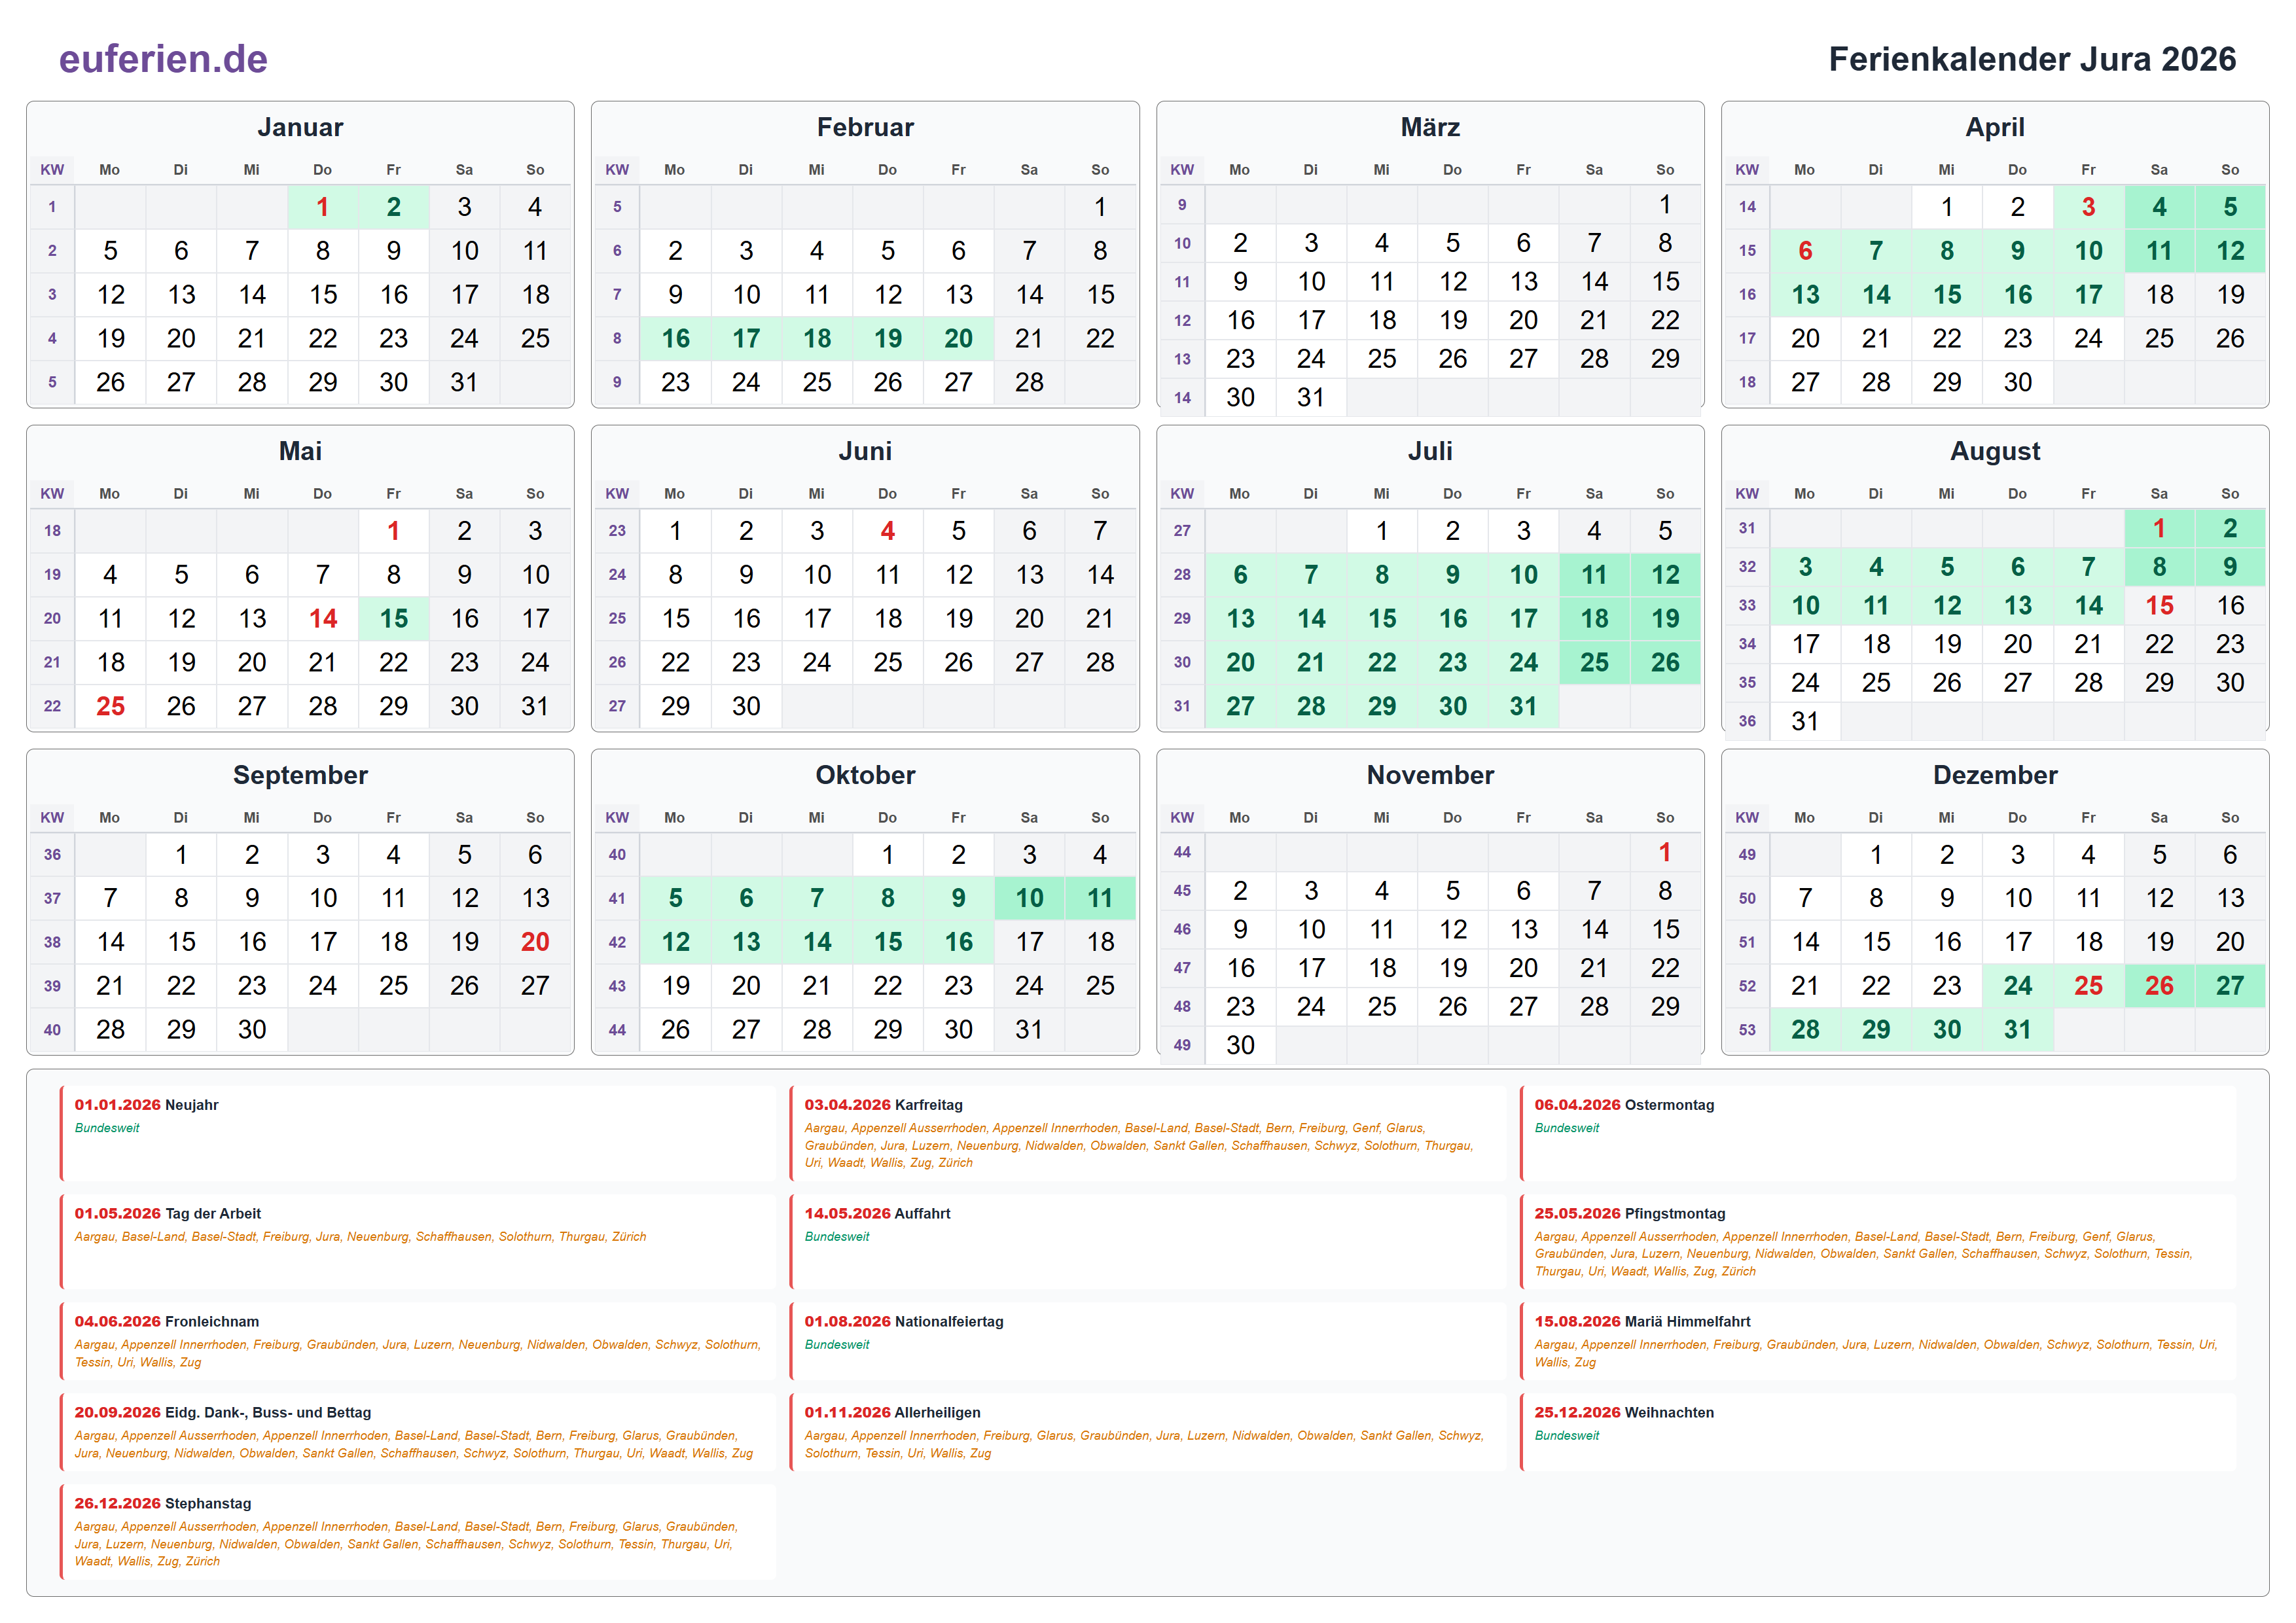Open the 25.05.2026 Pfingstmontag legend entry

click(x=1877, y=1242)
